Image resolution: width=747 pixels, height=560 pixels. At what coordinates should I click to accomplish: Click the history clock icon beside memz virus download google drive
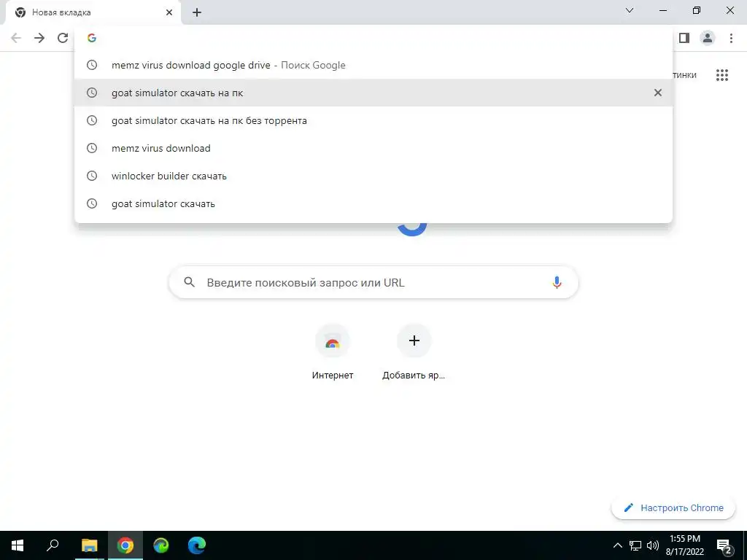tap(92, 65)
